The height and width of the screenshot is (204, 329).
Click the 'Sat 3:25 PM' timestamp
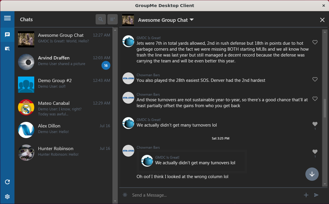pos(220,138)
